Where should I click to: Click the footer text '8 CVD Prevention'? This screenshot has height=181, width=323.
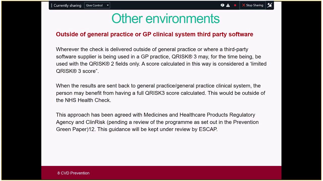tap(73, 173)
